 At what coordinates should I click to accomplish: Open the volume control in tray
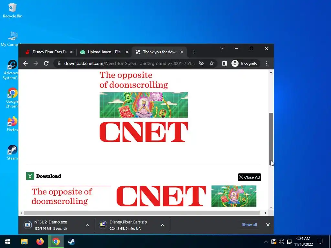(x=282, y=242)
